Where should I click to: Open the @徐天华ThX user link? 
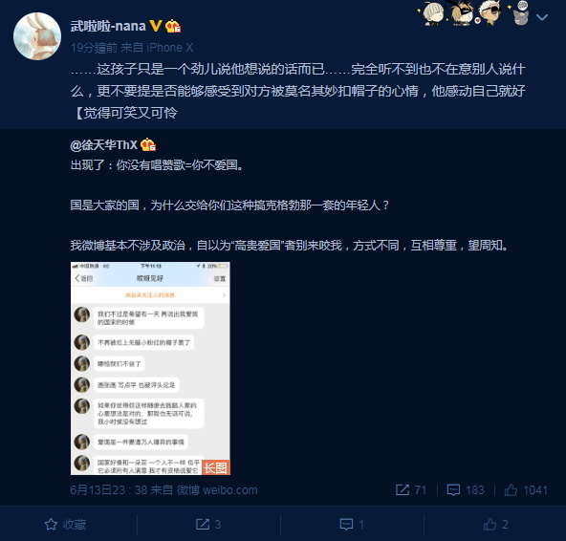click(x=104, y=145)
